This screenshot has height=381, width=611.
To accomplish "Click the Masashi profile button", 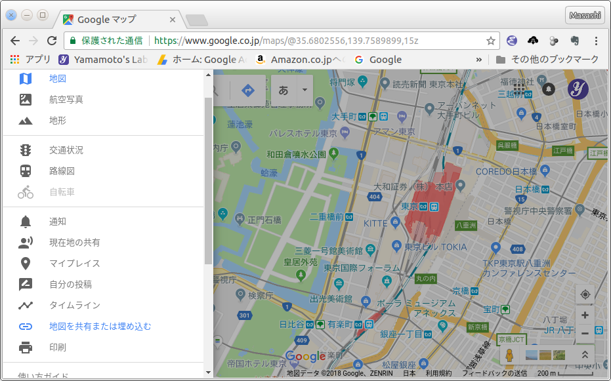I will (x=585, y=15).
